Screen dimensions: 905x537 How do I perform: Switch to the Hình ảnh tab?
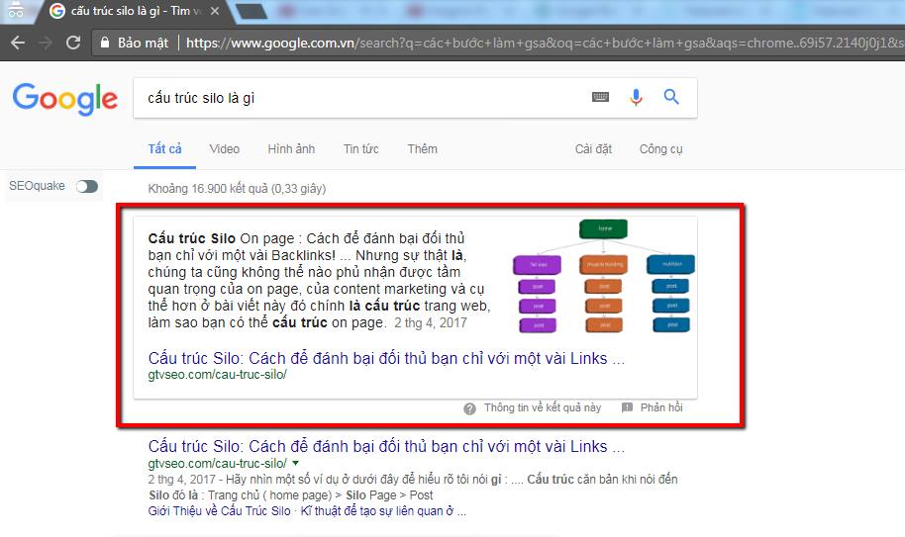(291, 149)
